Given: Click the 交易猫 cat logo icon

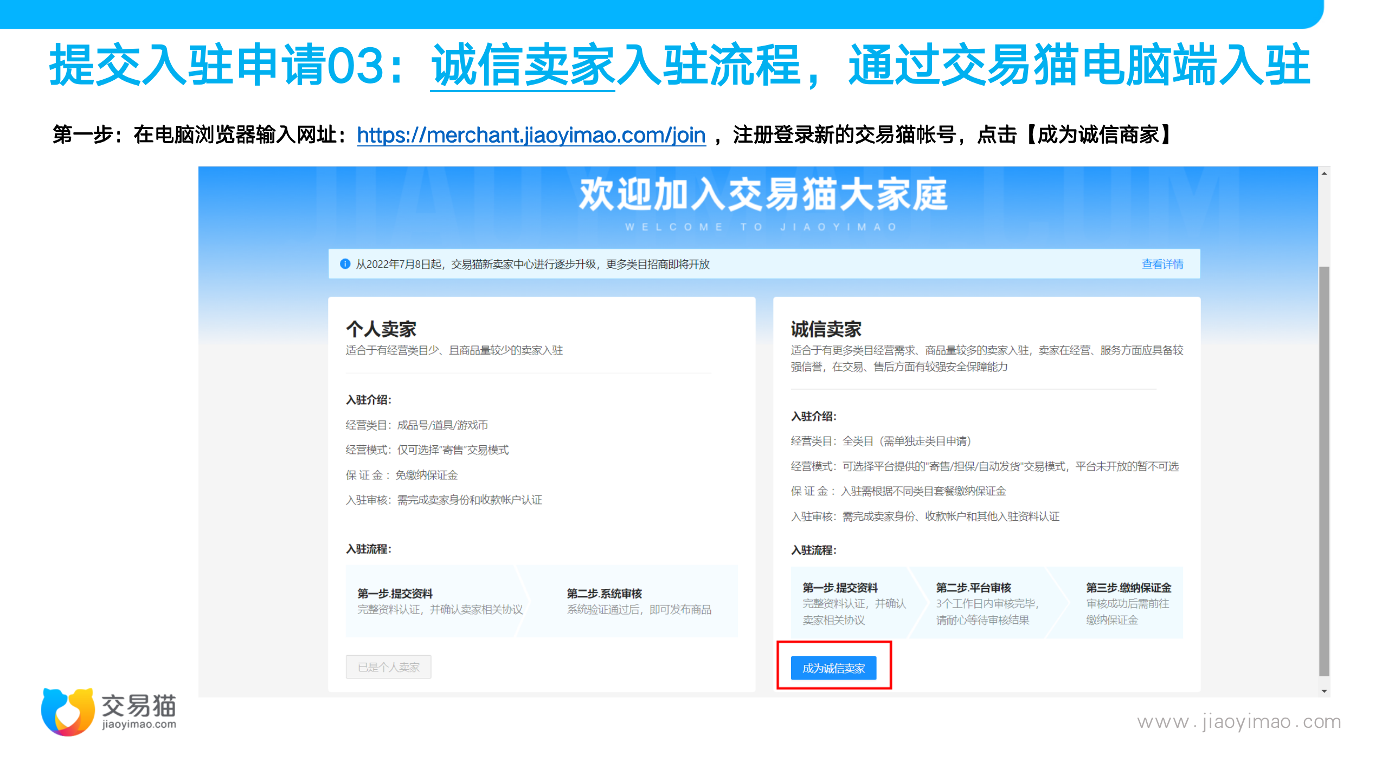Looking at the screenshot, I should [68, 712].
